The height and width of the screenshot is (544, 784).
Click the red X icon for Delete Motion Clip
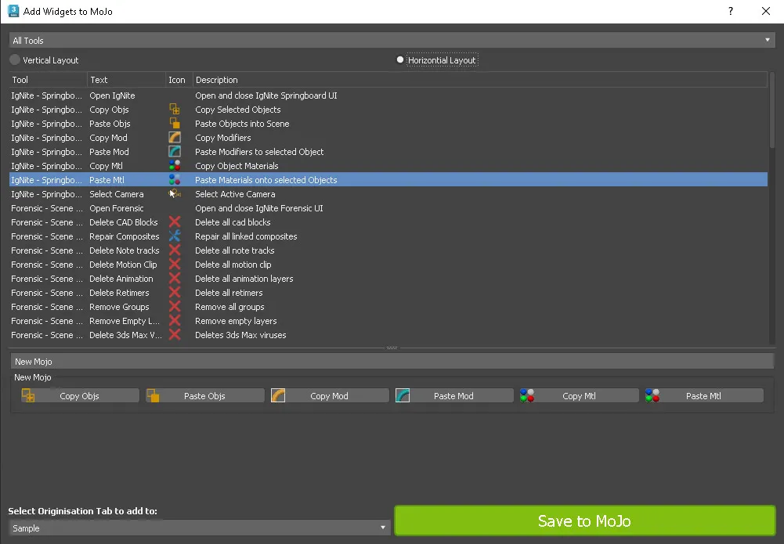point(175,265)
